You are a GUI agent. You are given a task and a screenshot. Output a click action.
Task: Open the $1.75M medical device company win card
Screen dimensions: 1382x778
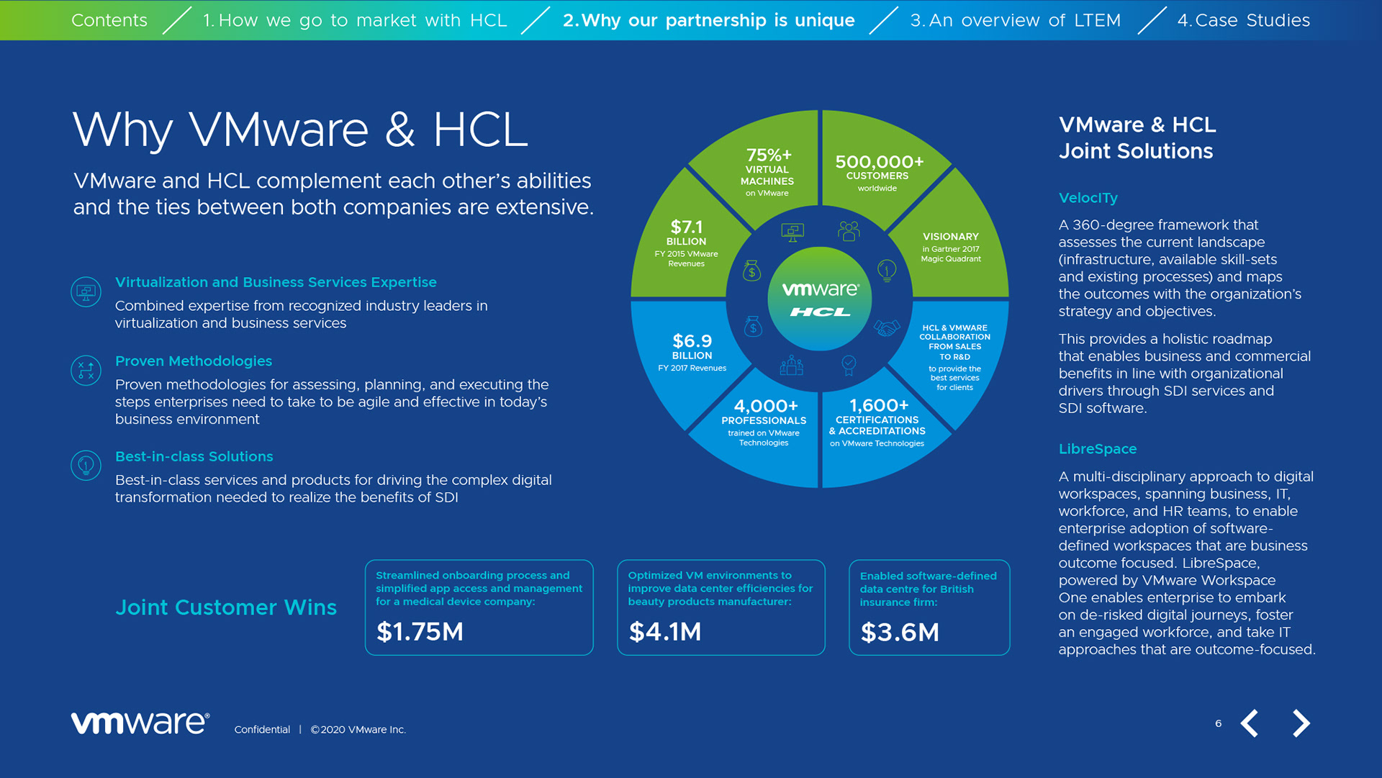(479, 607)
